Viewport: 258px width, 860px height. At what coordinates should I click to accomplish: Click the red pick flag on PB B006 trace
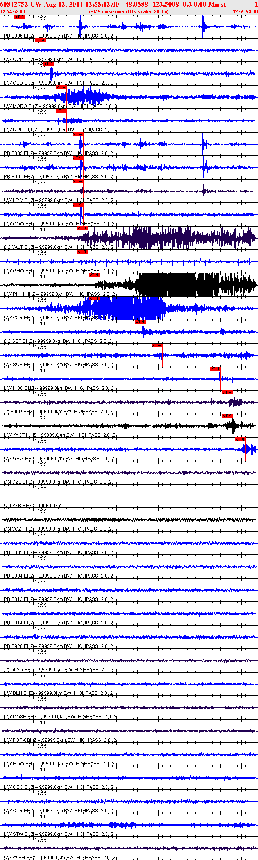(20, 17)
